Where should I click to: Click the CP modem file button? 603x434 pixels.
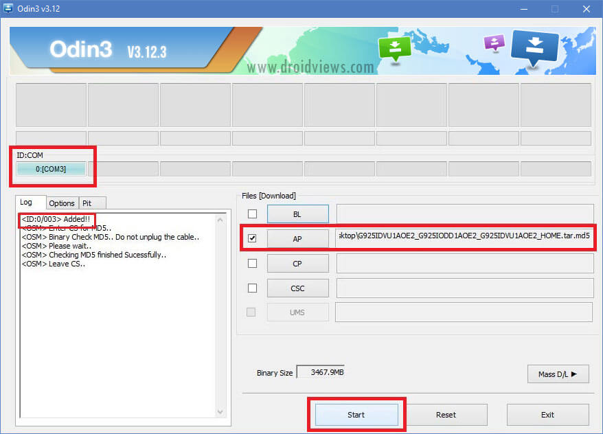click(x=297, y=264)
